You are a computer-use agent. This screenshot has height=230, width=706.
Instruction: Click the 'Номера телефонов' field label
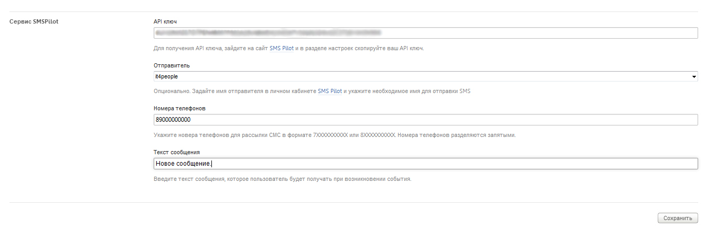tap(179, 108)
